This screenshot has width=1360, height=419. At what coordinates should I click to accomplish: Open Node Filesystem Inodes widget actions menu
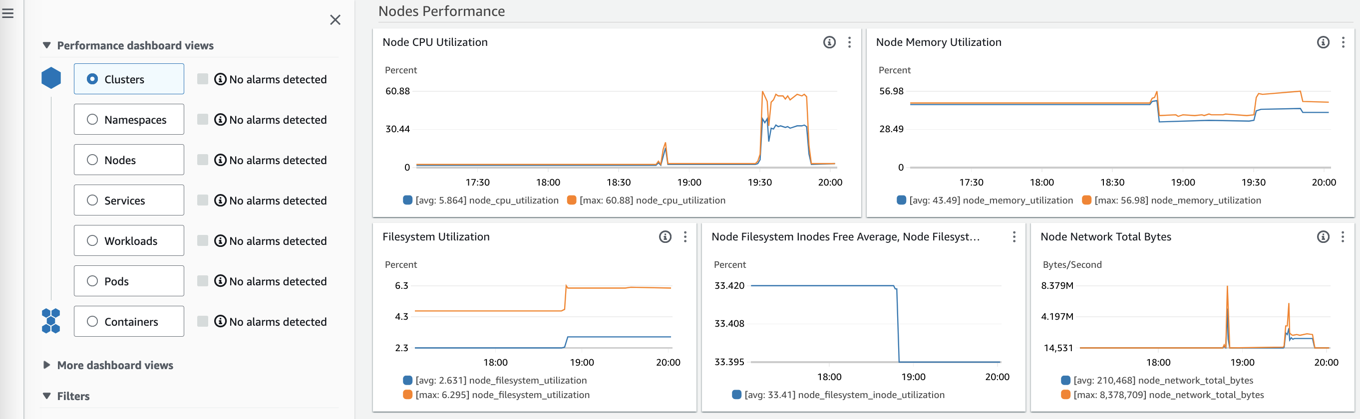[1014, 237]
